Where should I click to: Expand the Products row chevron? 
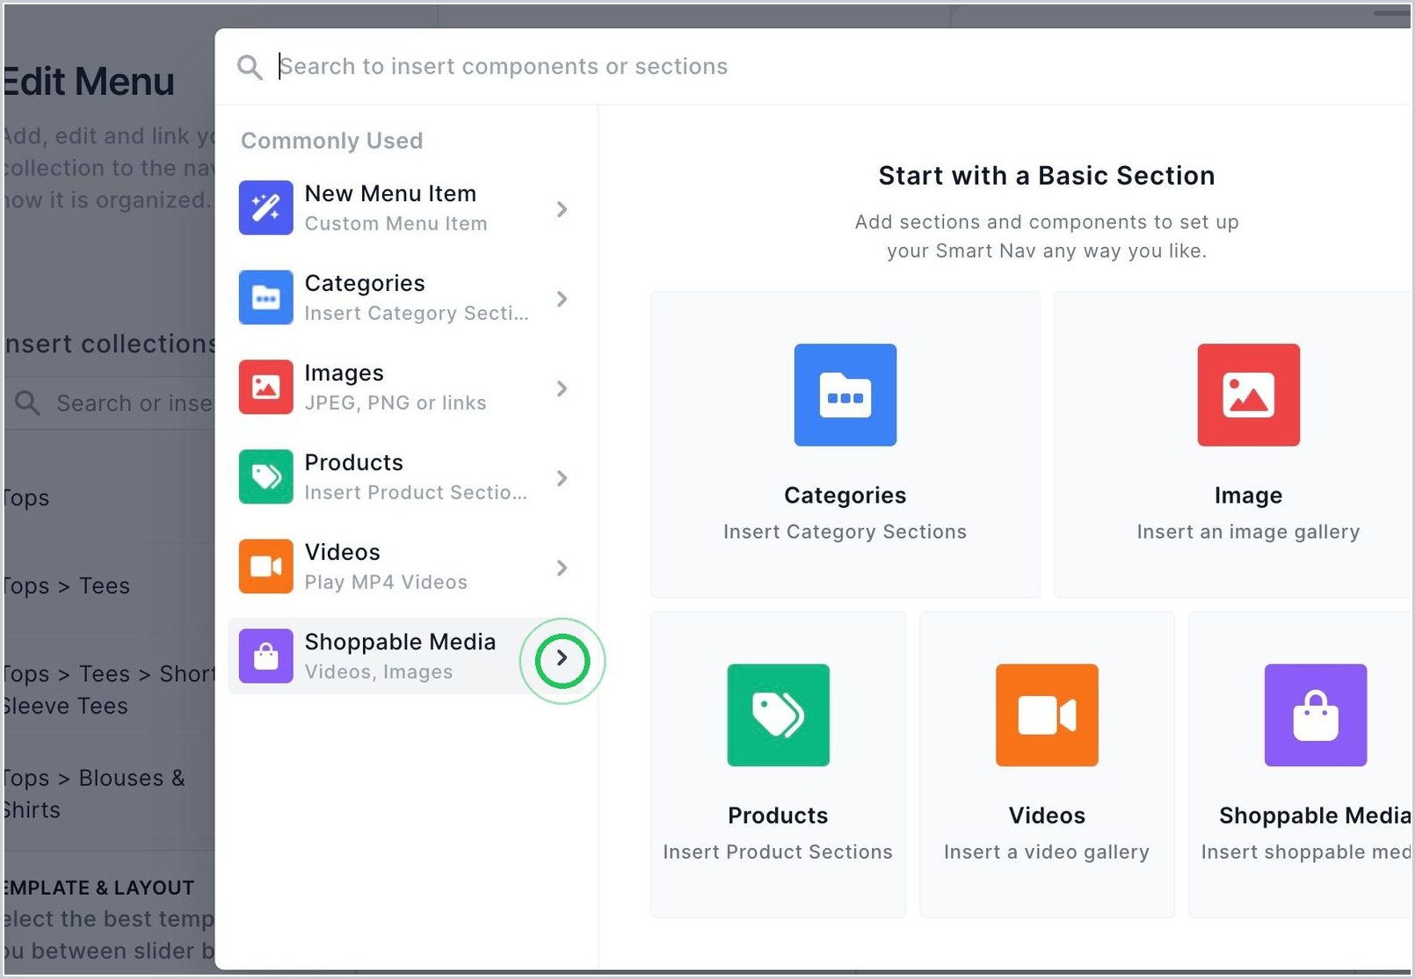pyautogui.click(x=562, y=478)
